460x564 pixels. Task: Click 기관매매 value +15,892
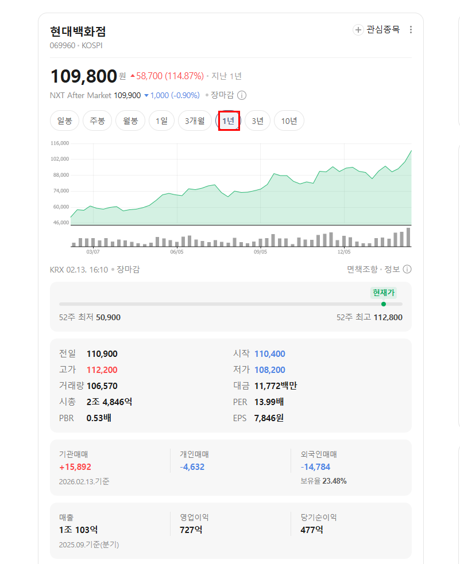pyautogui.click(x=75, y=467)
